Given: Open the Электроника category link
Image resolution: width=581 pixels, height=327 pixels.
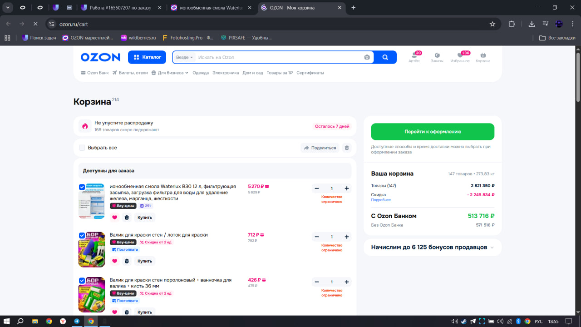Looking at the screenshot, I should coord(226,73).
